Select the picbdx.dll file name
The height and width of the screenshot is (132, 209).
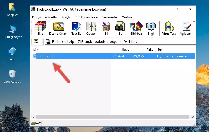click(45, 56)
